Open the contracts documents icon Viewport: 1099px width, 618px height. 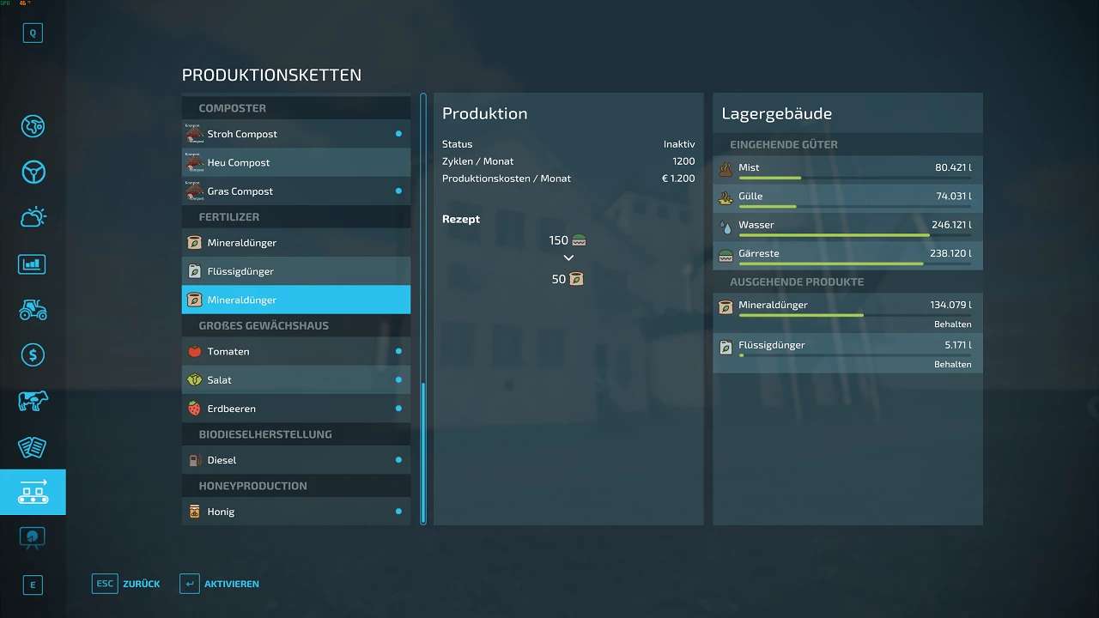pos(33,446)
